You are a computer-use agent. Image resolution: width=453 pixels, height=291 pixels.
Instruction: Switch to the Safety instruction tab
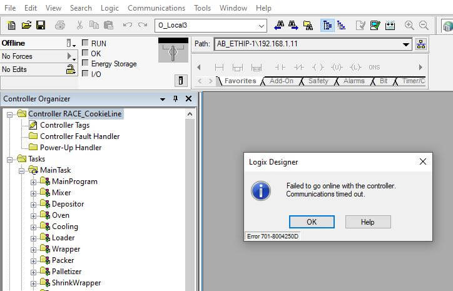pos(318,81)
